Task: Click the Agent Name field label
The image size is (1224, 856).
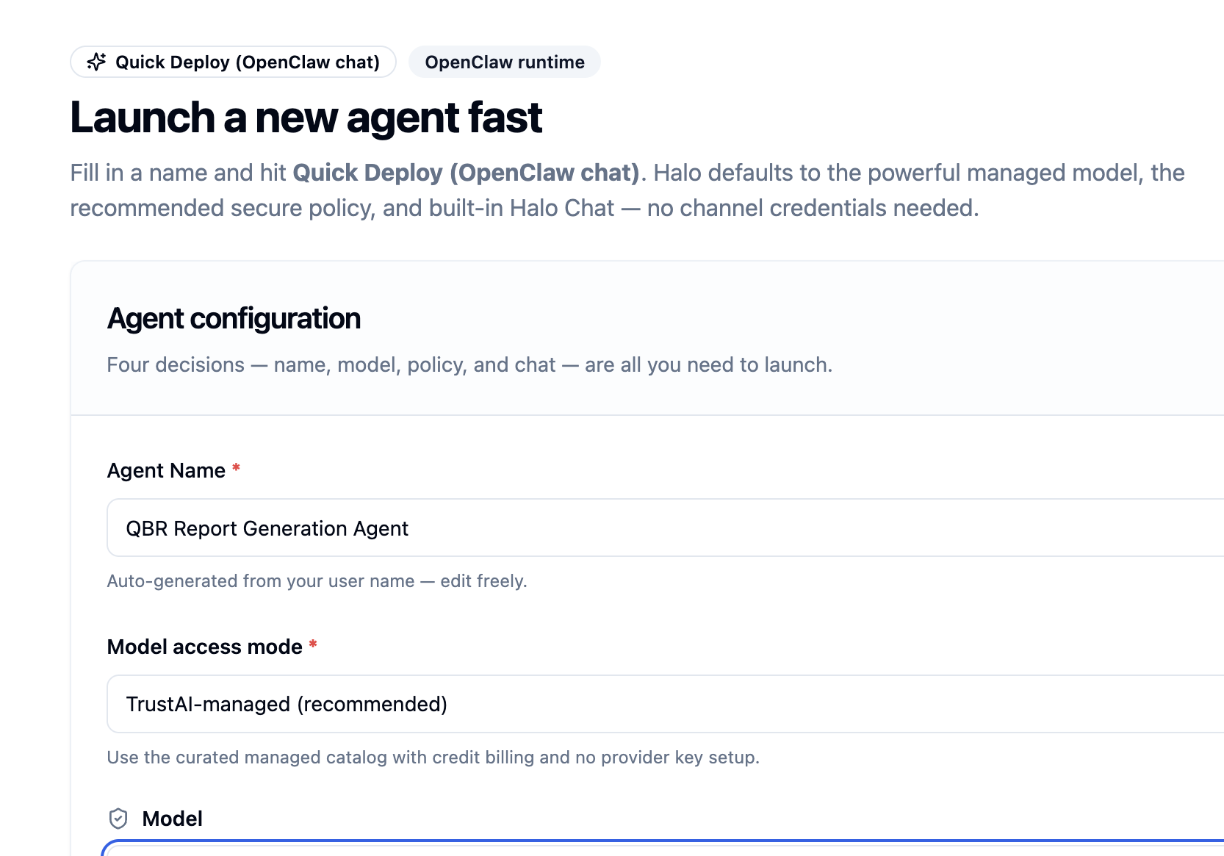Action: click(x=166, y=470)
